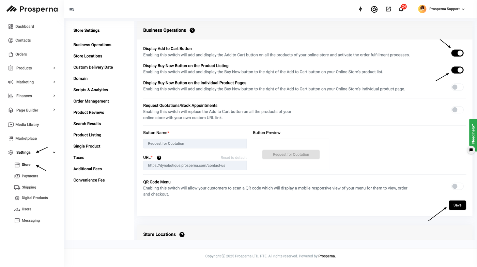Screen dimensions: 477x267
Task: Click the black Save button
Action: click(x=457, y=205)
